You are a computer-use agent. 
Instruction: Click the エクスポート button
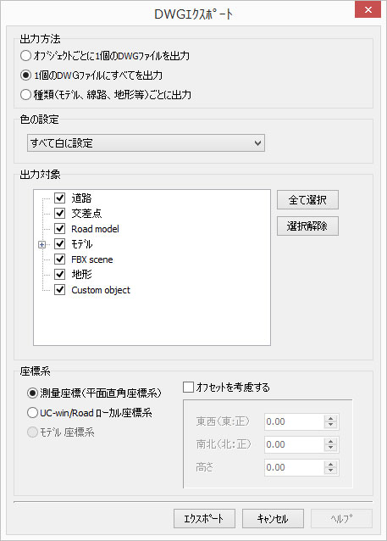click(204, 519)
